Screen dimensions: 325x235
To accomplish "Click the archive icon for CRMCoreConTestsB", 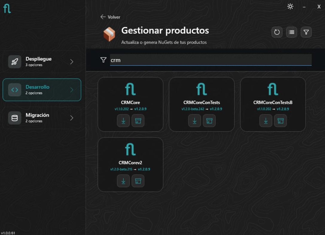I will pos(280,121).
